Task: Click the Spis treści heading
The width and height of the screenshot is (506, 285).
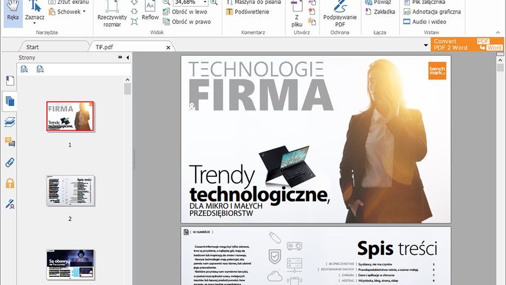Action: [397, 249]
